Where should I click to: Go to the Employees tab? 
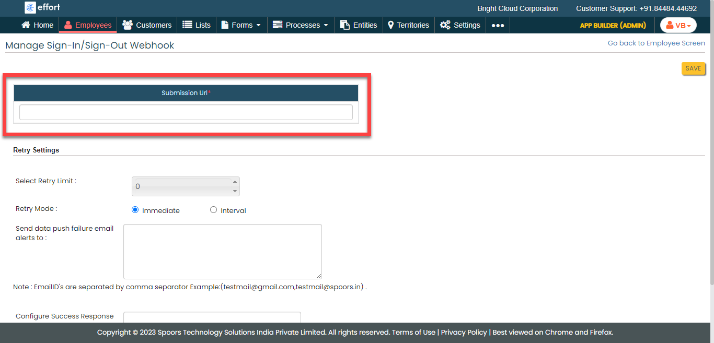88,25
